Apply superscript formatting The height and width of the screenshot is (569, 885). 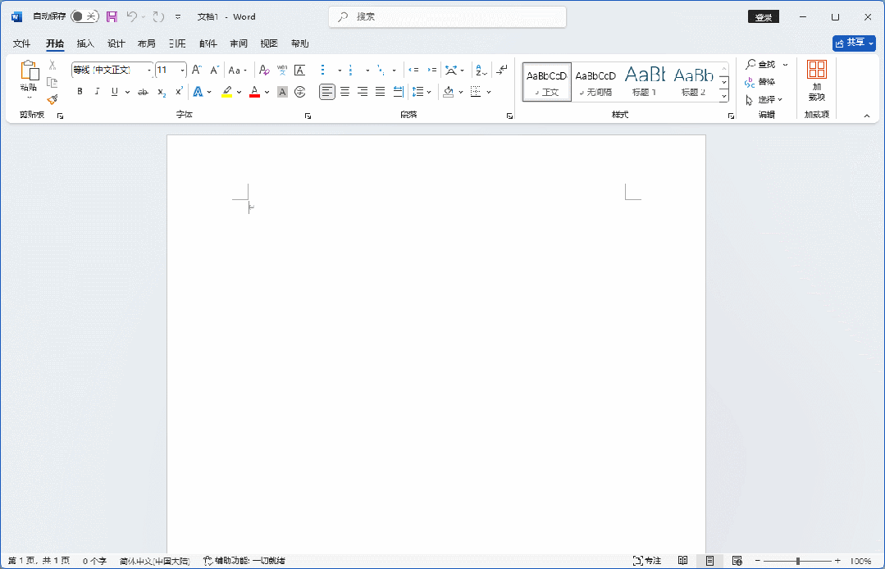179,91
